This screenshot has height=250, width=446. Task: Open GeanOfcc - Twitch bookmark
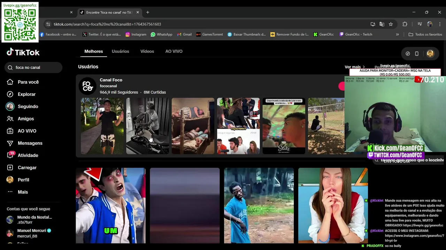[356, 34]
